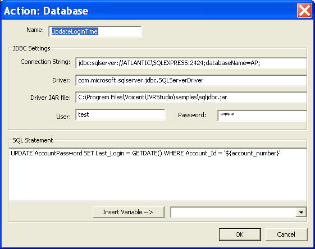
Task: Click the Cancel button
Action: coord(286,234)
